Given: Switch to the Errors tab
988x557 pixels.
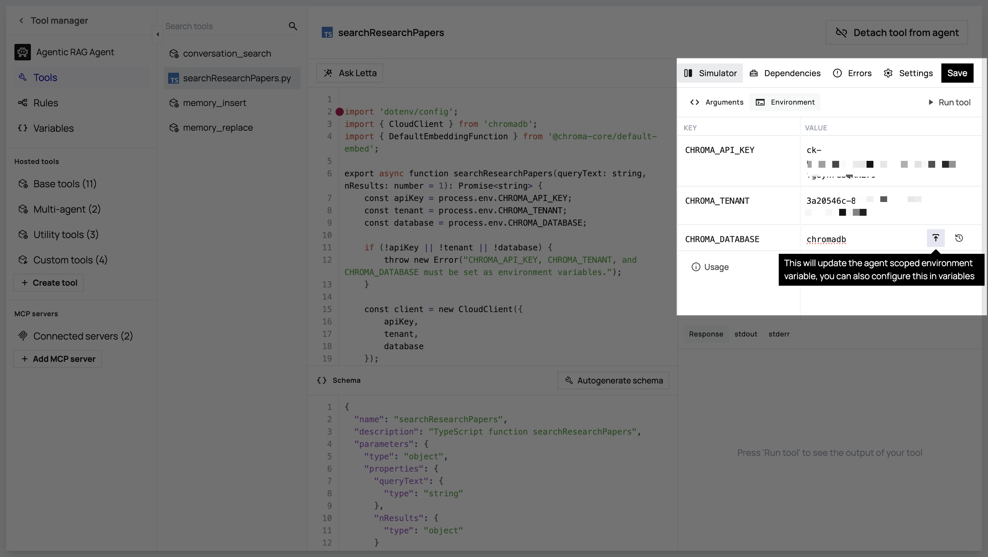Looking at the screenshot, I should tap(852, 73).
